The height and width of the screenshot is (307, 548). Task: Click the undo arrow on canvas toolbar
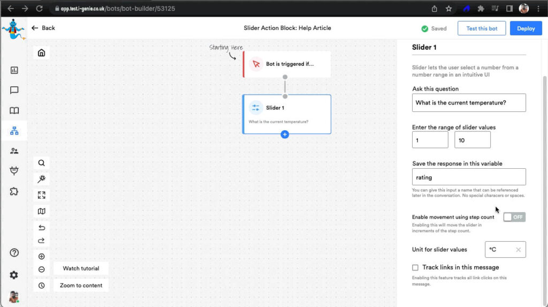(41, 228)
